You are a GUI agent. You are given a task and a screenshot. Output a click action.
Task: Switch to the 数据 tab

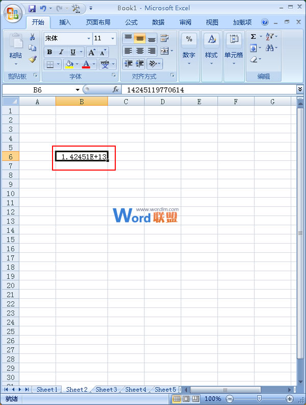click(x=158, y=22)
